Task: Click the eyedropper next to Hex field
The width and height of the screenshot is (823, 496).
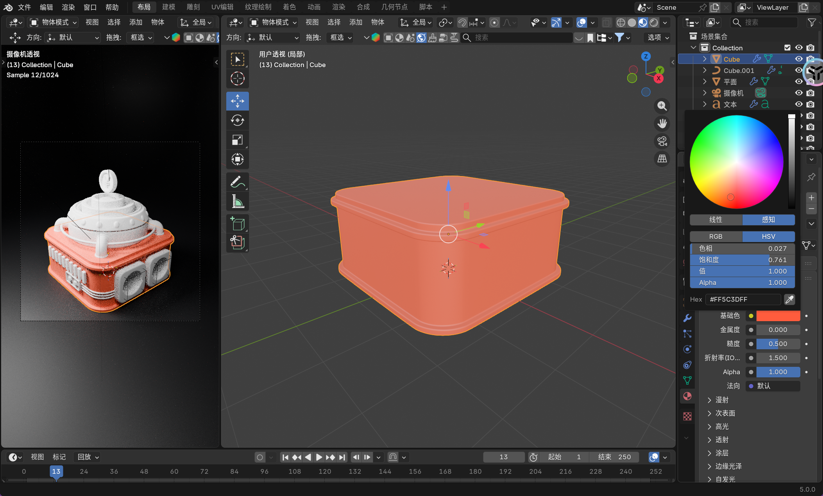Action: pos(789,299)
